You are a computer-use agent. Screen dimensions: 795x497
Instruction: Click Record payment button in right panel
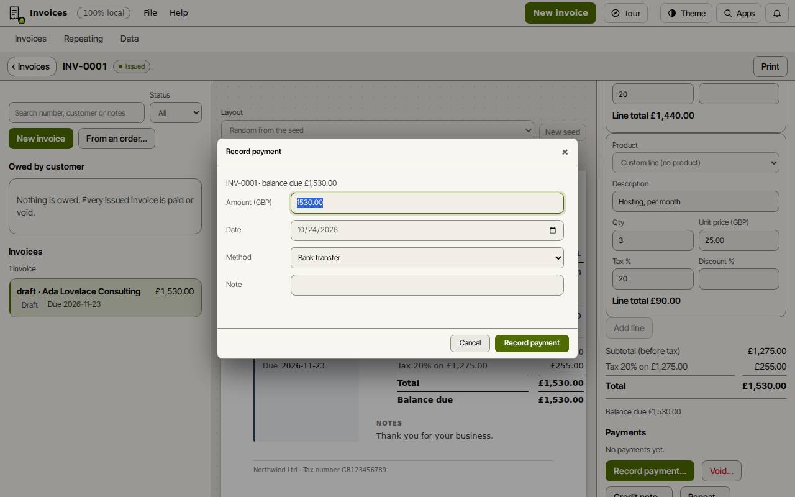pos(650,471)
